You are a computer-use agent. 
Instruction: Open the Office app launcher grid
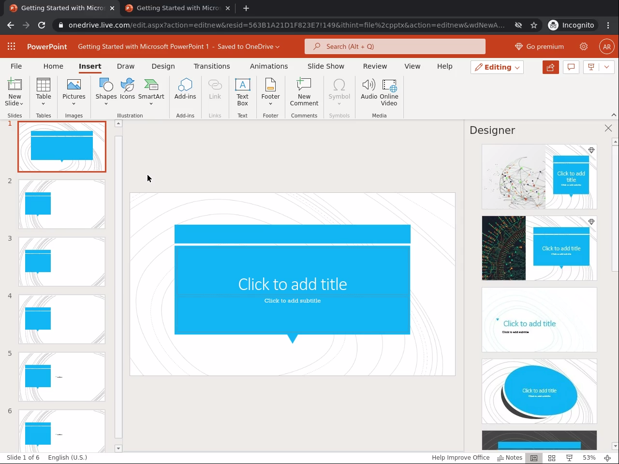point(12,46)
